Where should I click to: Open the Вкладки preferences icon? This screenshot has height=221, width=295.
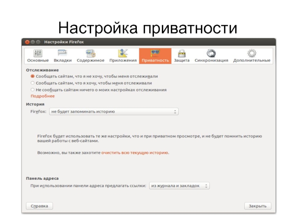click(x=62, y=53)
